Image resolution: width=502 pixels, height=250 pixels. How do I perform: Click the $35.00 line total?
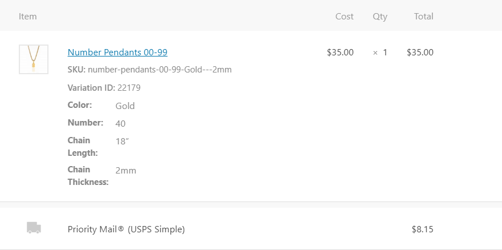[420, 53]
